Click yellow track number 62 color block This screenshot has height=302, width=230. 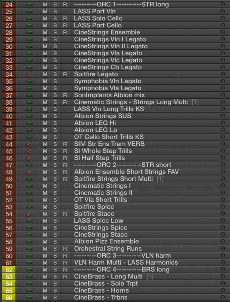pyautogui.click(x=9, y=269)
